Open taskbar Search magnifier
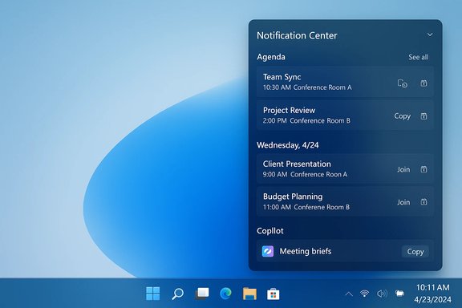The image size is (462, 308). tap(177, 294)
